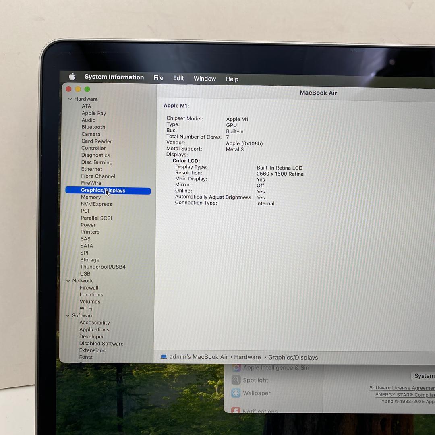
Task: Open the Help menu
Action: click(232, 79)
